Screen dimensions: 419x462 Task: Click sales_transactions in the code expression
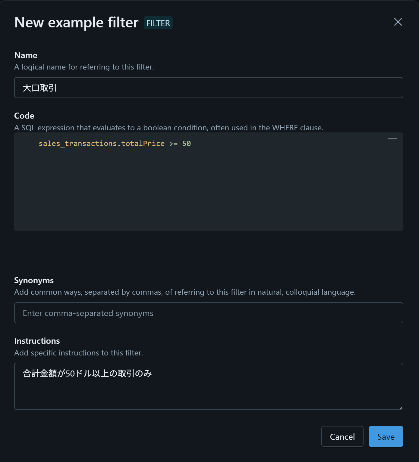77,144
